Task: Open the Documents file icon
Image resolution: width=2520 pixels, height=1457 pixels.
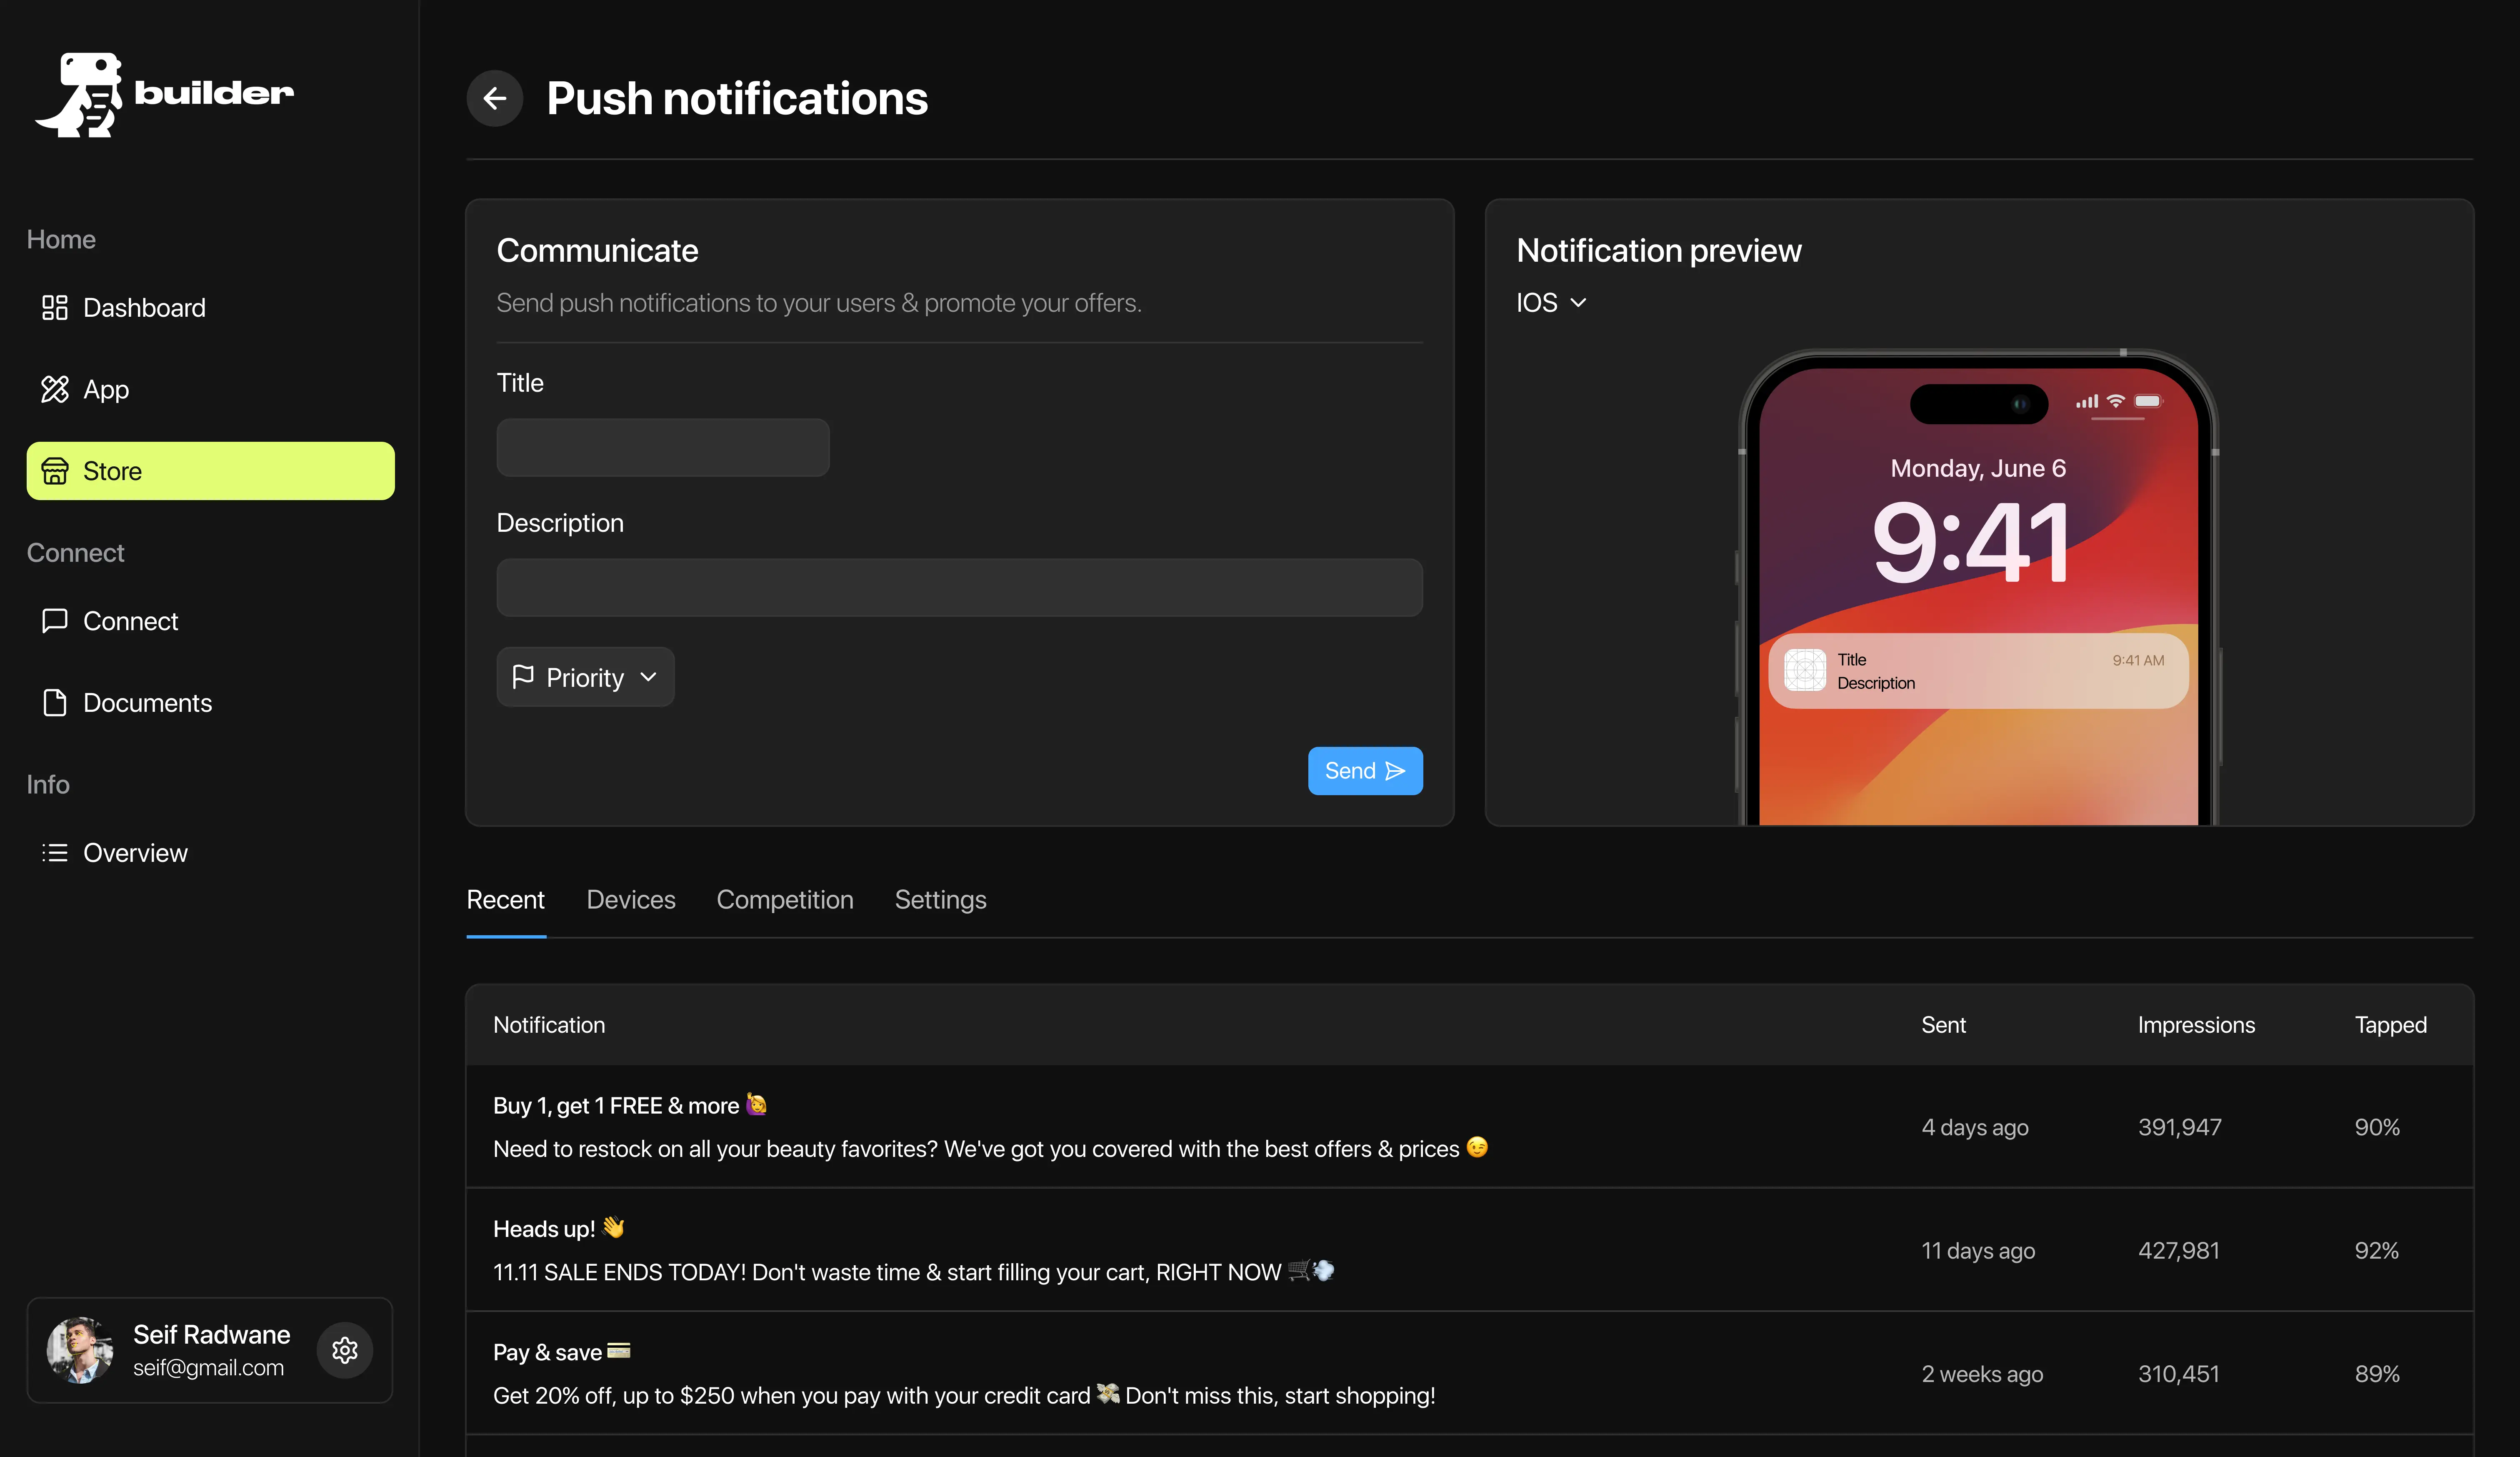Action: (55, 703)
